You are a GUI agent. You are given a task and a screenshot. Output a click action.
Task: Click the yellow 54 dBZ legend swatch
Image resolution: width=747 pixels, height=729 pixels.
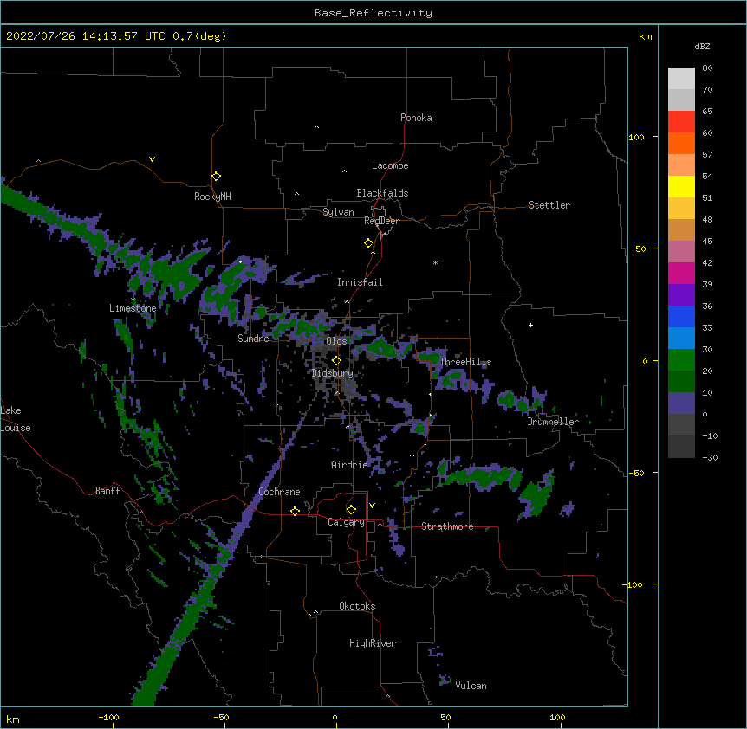click(681, 186)
